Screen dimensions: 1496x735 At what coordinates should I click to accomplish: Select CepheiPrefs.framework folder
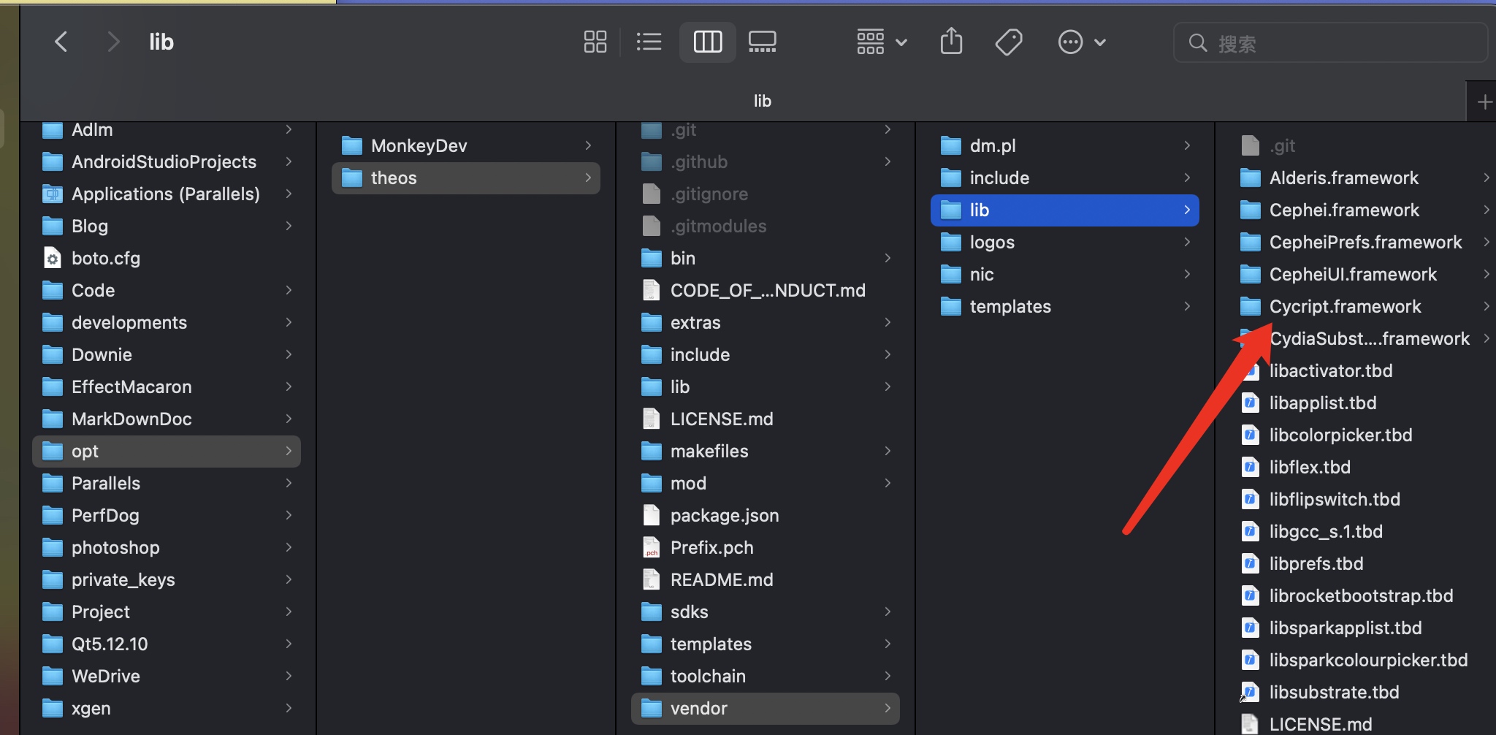pyautogui.click(x=1363, y=242)
